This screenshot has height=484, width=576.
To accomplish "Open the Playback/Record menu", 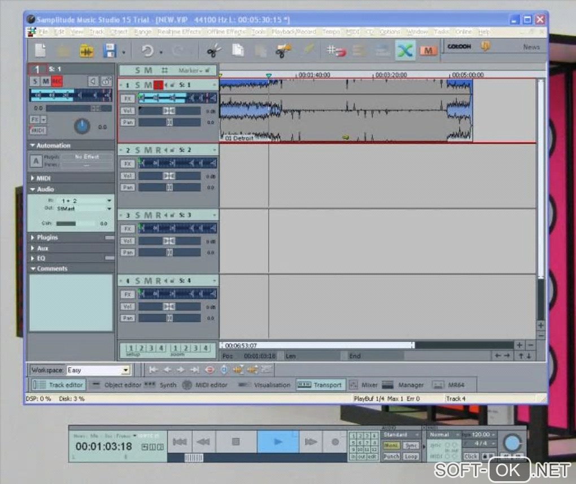I will point(294,32).
